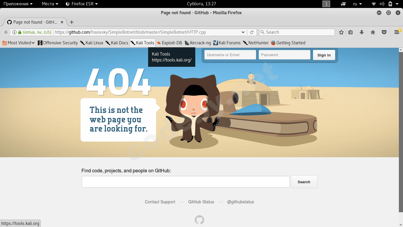The height and width of the screenshot is (227, 403).
Task: Click the Sign in button
Action: tap(324, 55)
